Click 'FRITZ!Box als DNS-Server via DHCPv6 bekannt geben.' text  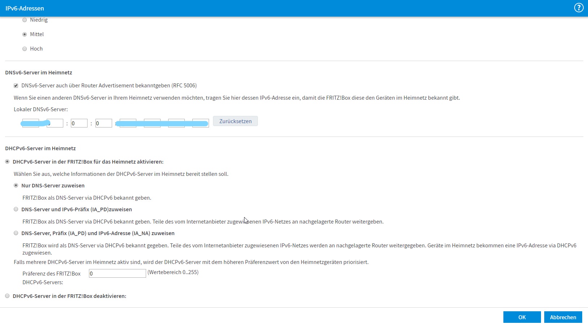87,198
